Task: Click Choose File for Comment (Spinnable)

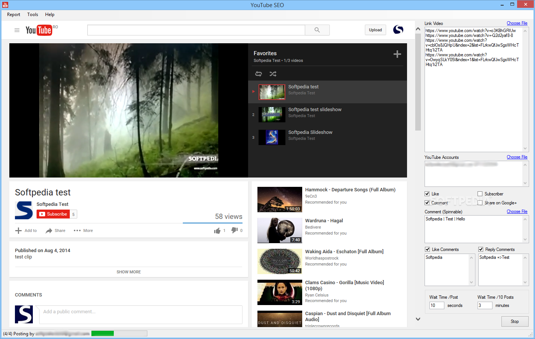Action: pos(517,211)
